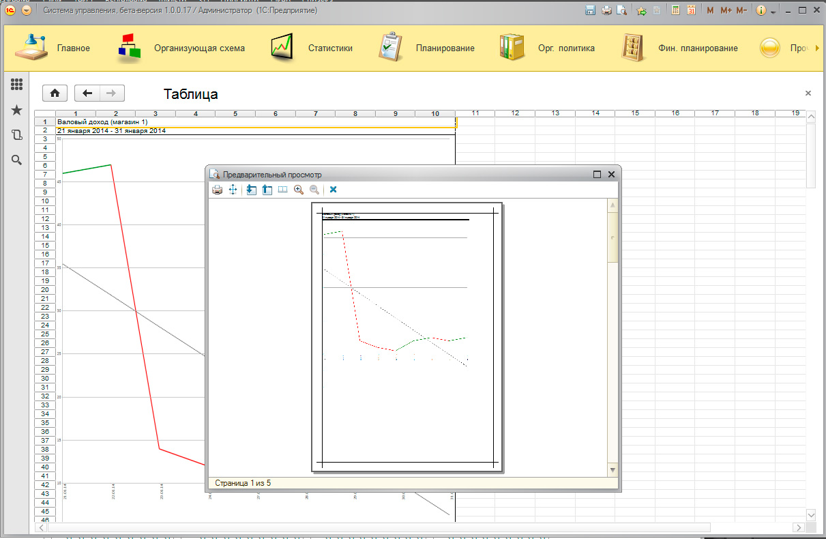This screenshot has height=539, width=826.
Task: Open the calendar icon
Action: (691, 11)
